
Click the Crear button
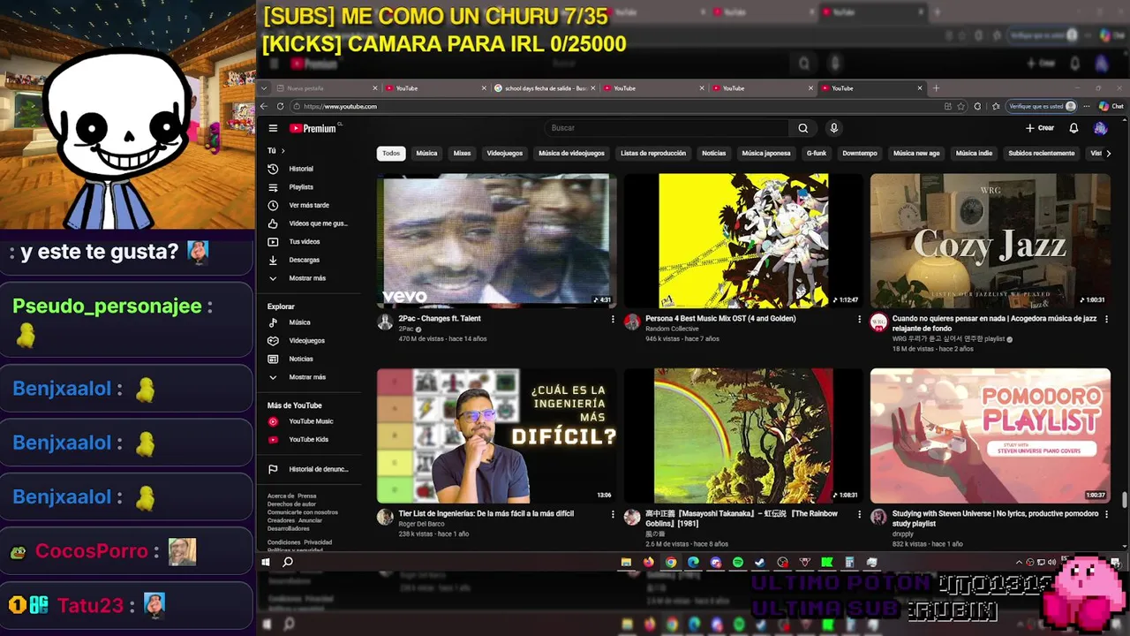[x=1040, y=128]
